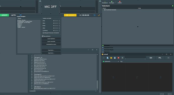Click the green Hinzufügen icon

(112, 2)
